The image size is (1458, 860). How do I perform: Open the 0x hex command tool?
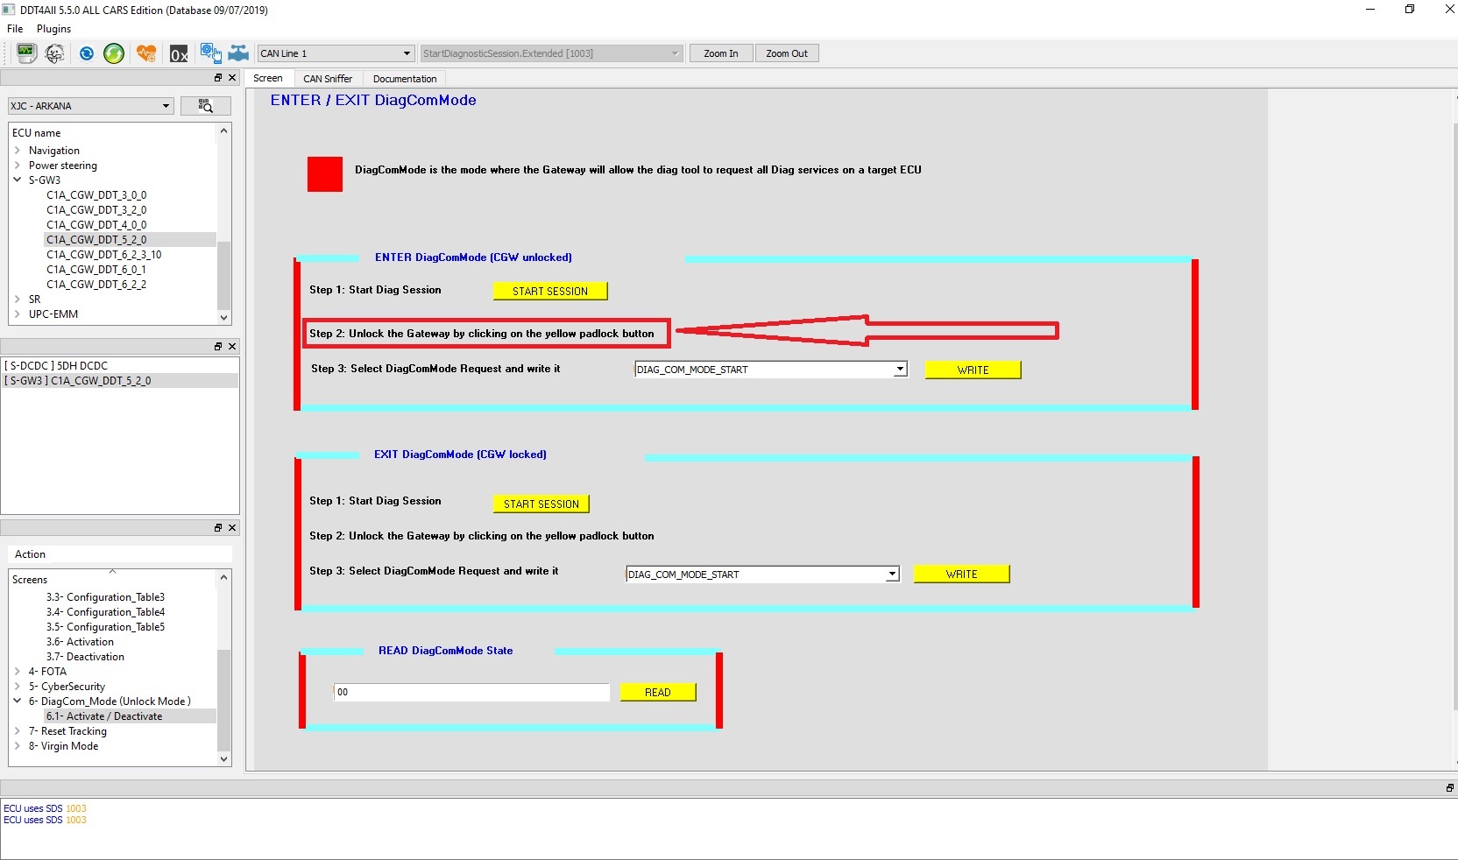179,53
